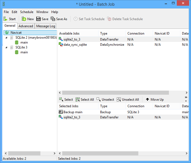Click the connection tree horizontal scrollbar thumb
Image resolution: width=191 pixels, height=163 pixels.
click(24, 153)
